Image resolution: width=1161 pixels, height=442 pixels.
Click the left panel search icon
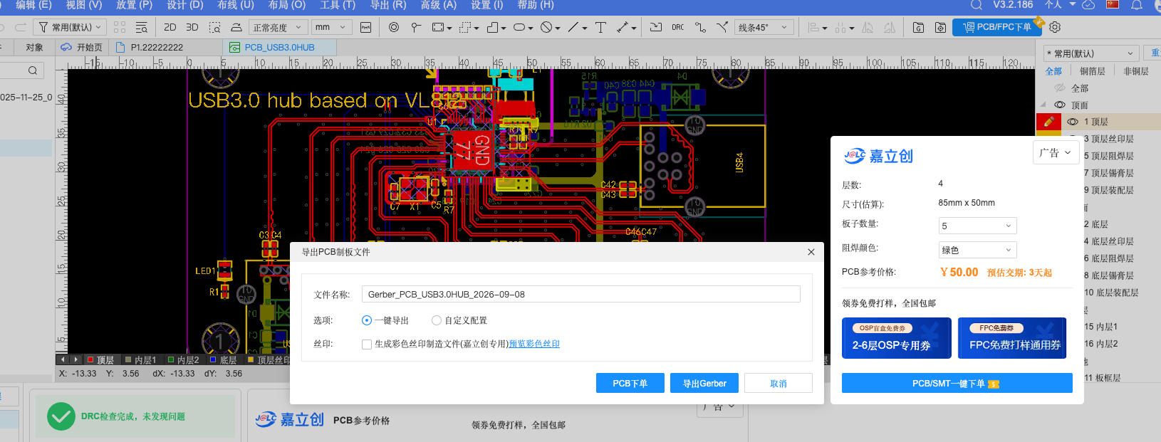32,70
